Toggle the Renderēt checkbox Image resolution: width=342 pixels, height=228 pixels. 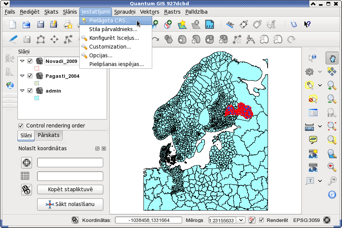tap(261, 220)
